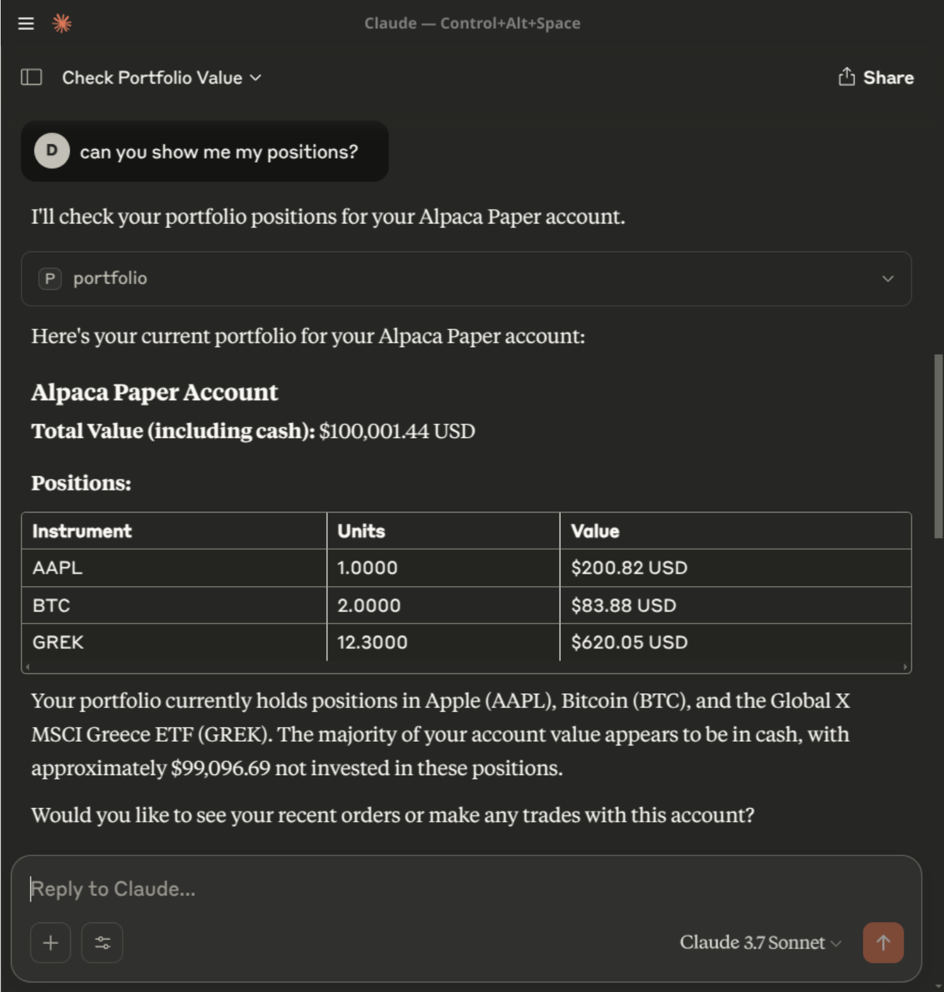Open the search and tools settings icon
Screen dimensions: 944x992
[102, 943]
